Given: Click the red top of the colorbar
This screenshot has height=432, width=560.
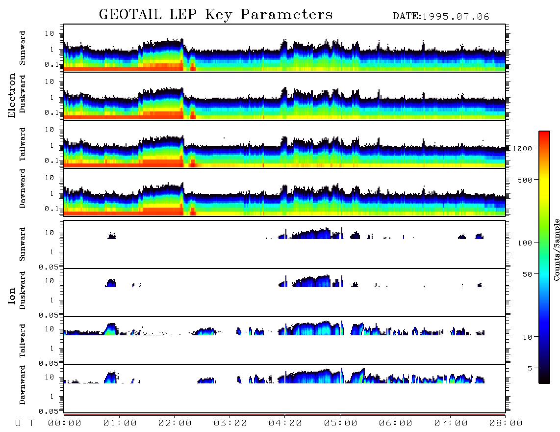Looking at the screenshot, I should (x=544, y=136).
